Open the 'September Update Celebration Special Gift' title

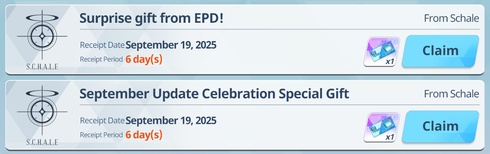[214, 94]
